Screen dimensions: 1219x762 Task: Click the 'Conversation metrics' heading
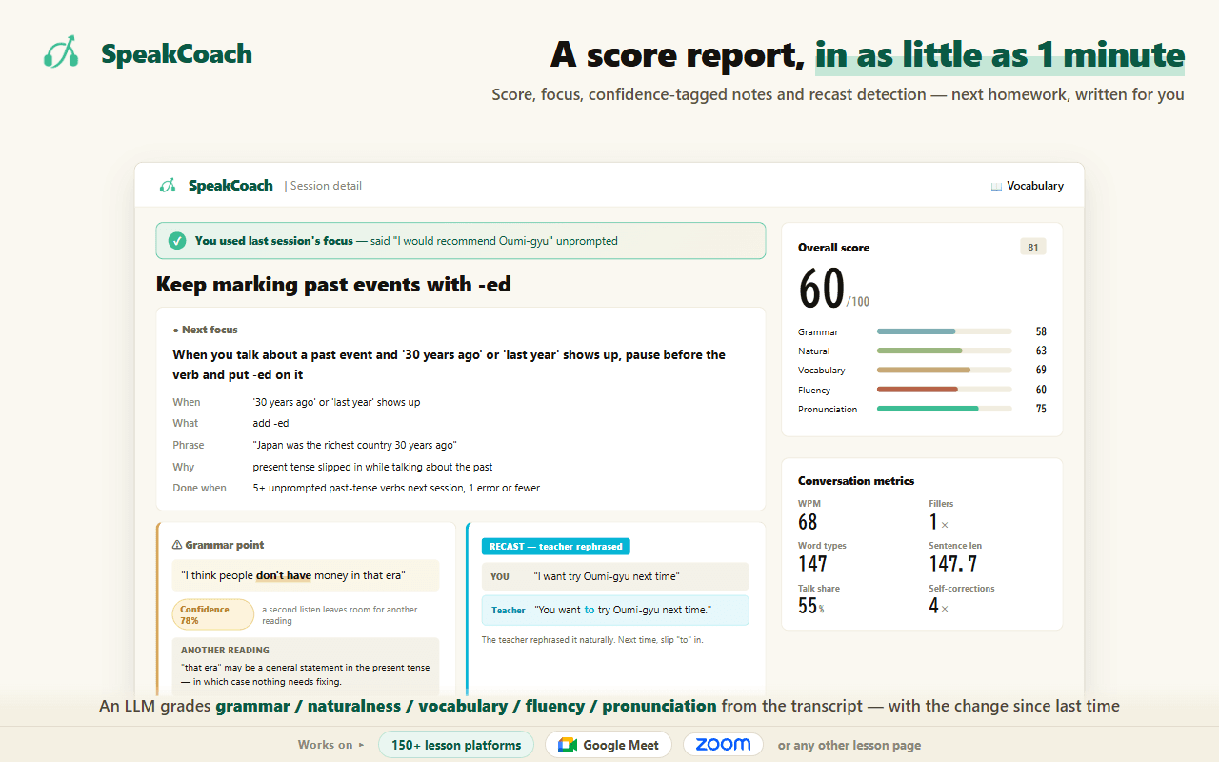click(x=856, y=481)
